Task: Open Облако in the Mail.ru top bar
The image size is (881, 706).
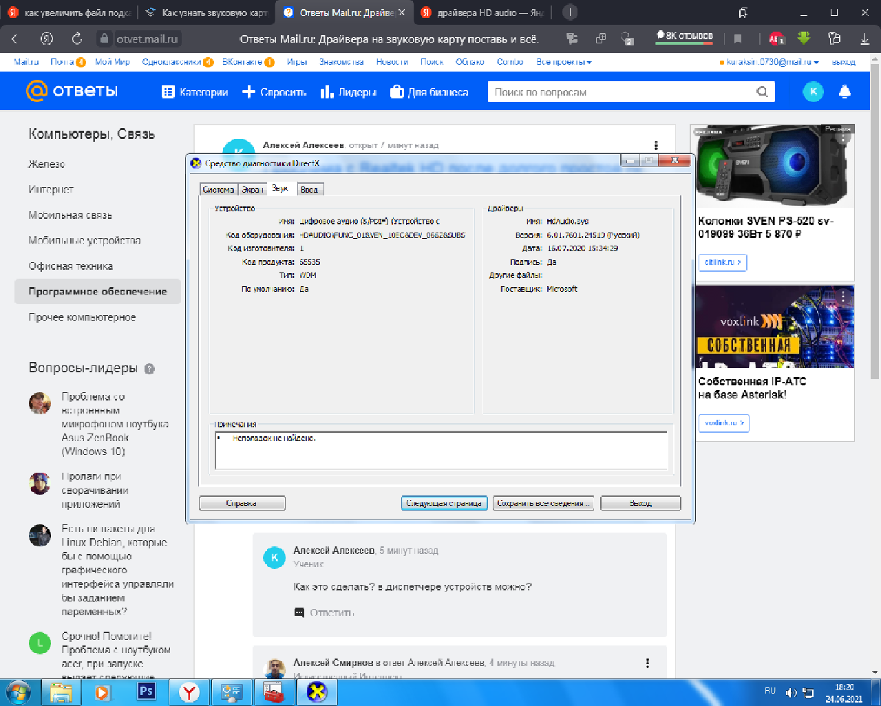Action: coord(470,62)
